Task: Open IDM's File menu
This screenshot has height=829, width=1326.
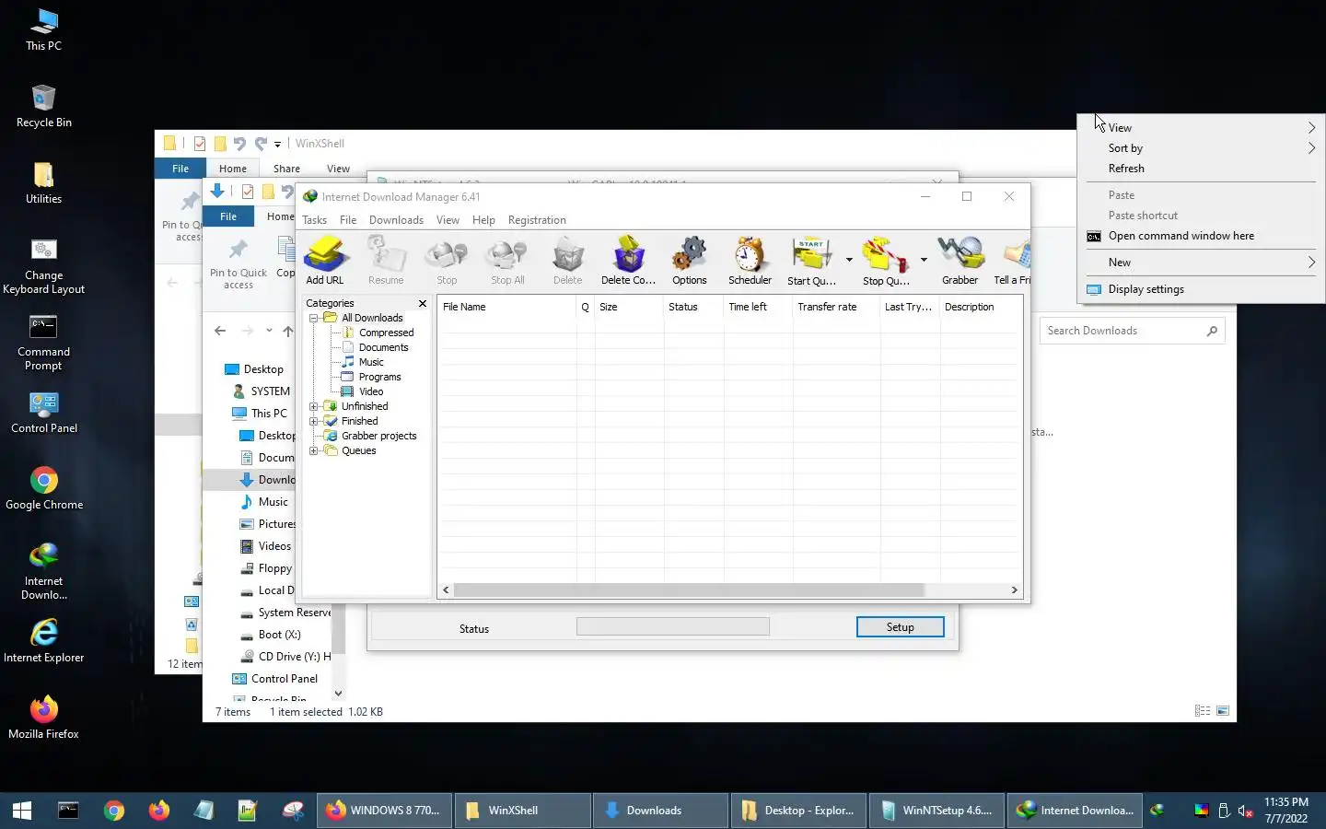Action: pos(348,220)
